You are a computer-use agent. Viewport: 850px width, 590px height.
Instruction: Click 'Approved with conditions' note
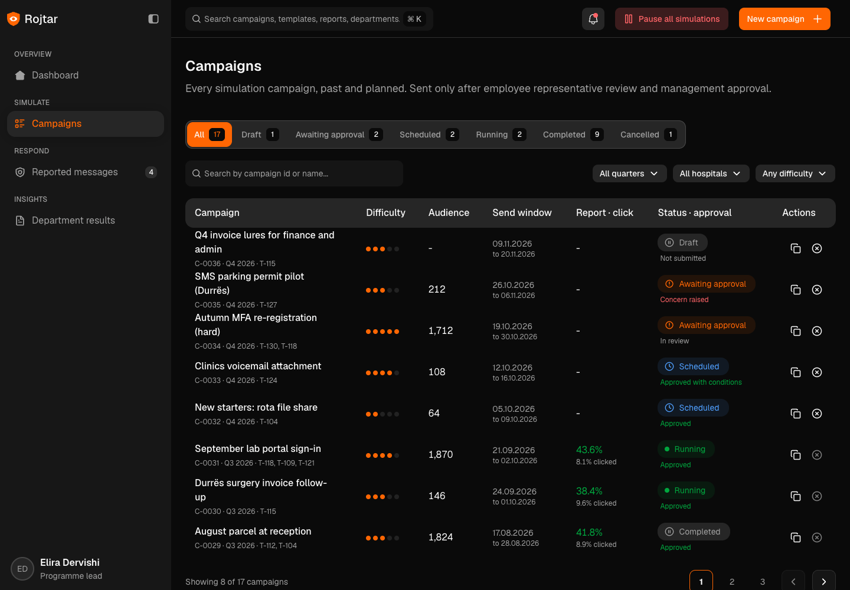tap(701, 382)
